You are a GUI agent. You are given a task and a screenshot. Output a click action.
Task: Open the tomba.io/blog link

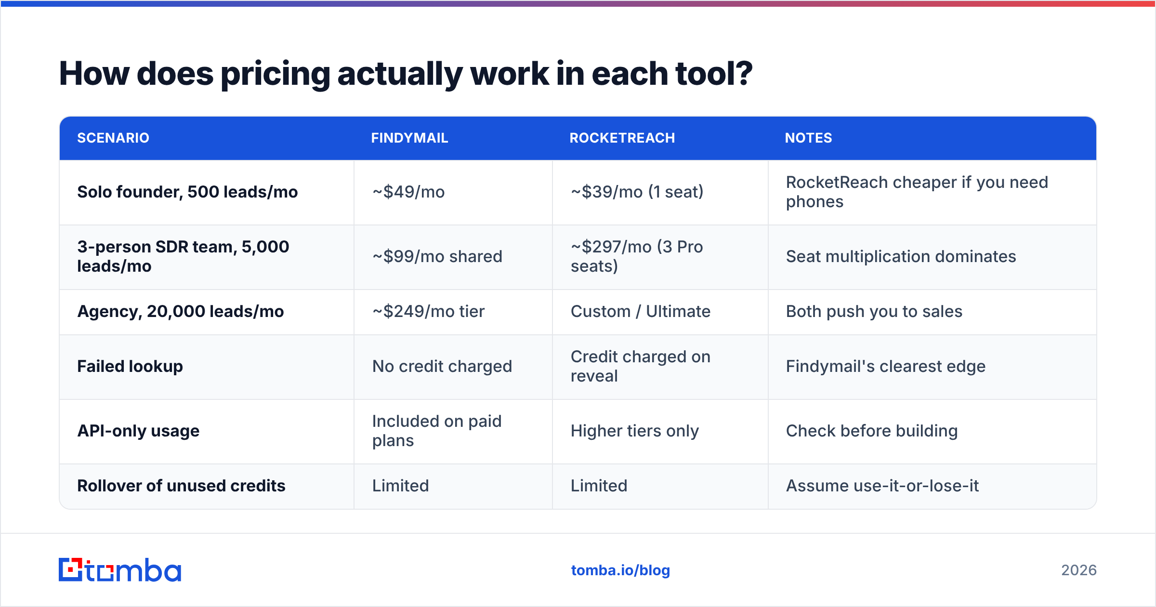coord(620,570)
